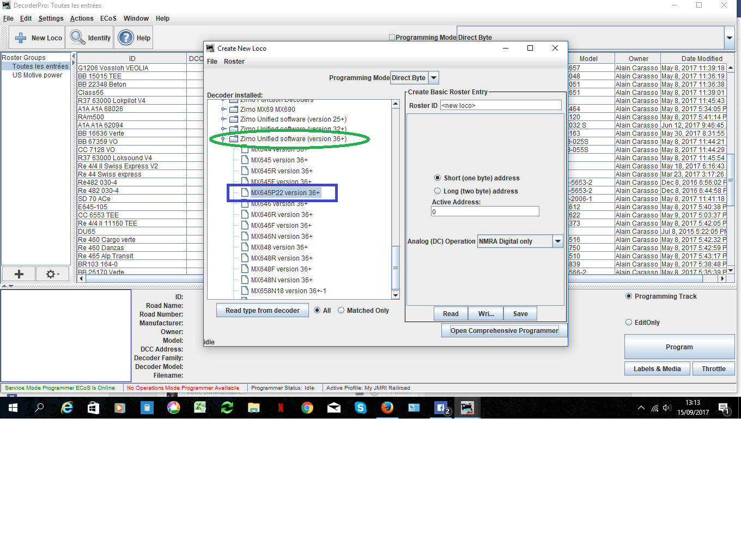This screenshot has width=741, height=545.
Task: Select the All decoders radio button
Action: tap(317, 311)
